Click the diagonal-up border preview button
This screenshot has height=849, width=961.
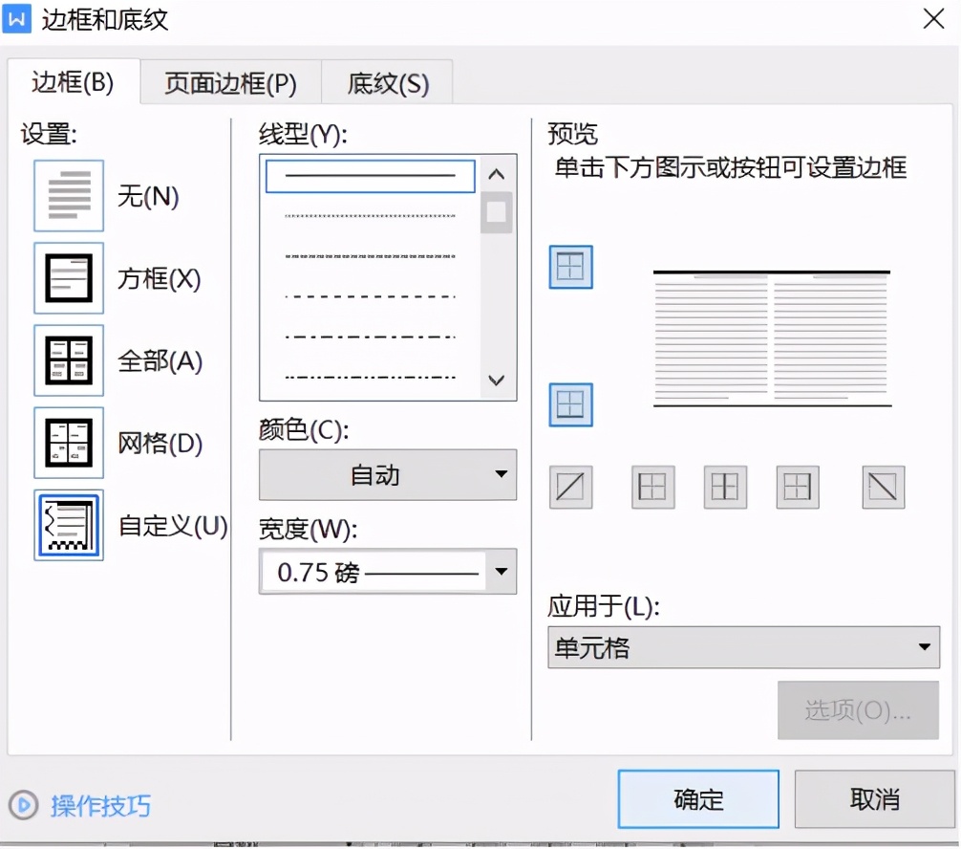click(570, 488)
